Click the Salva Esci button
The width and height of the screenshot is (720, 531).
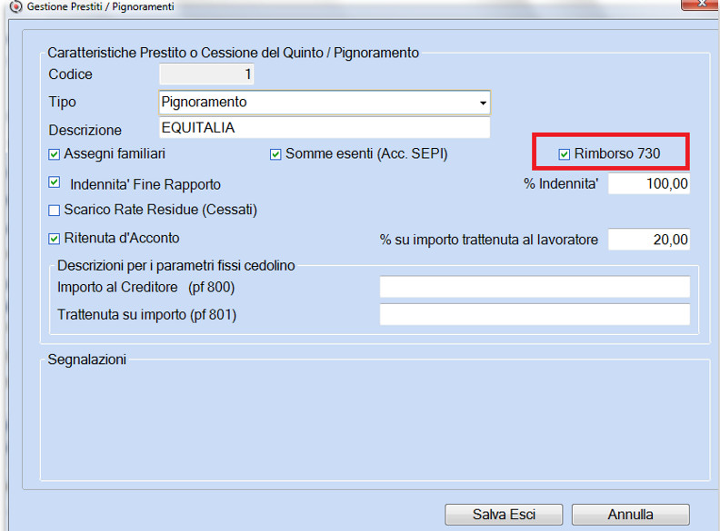(x=504, y=515)
